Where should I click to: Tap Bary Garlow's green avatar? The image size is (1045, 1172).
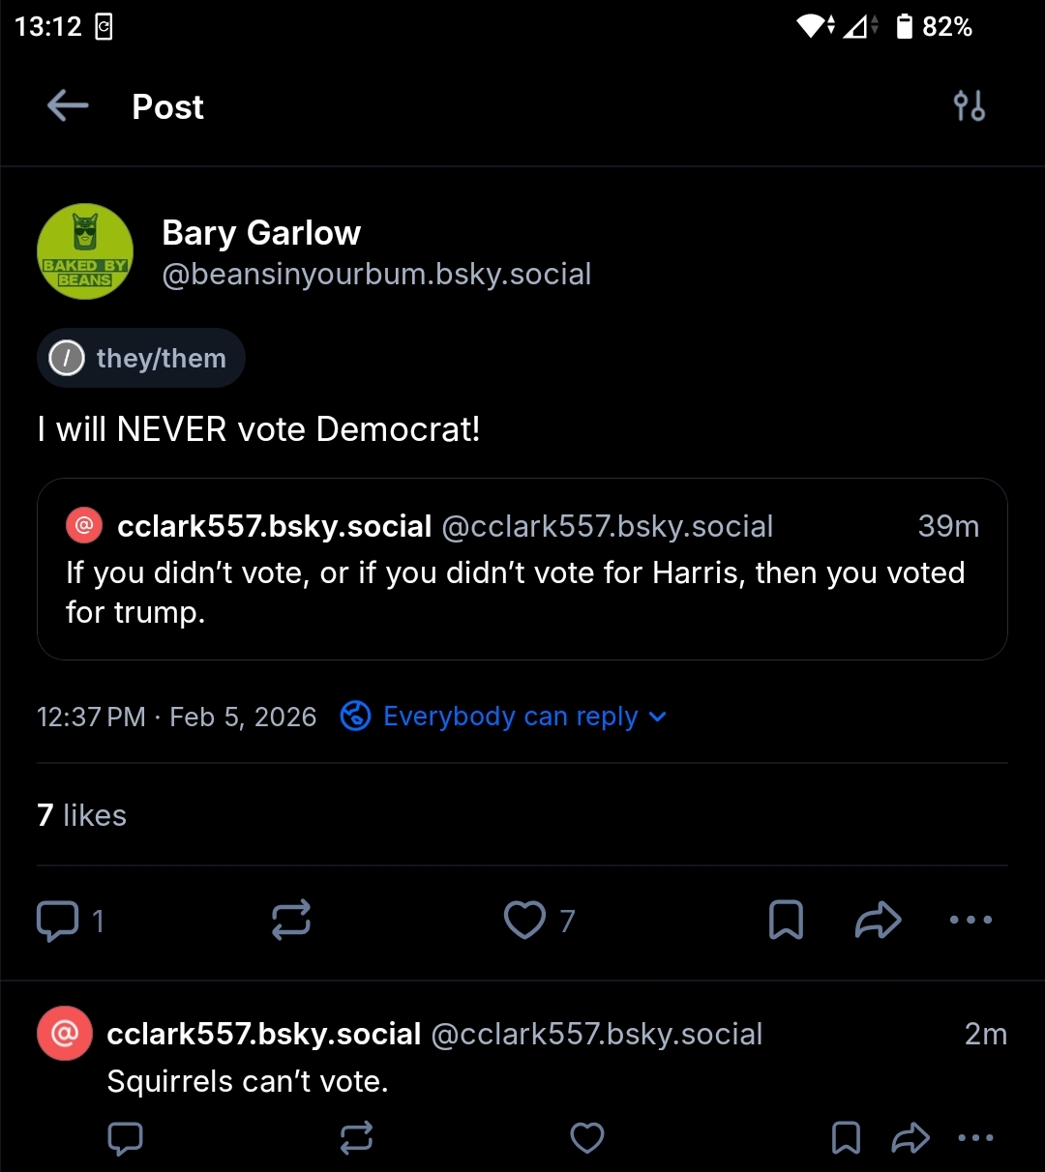(x=85, y=251)
